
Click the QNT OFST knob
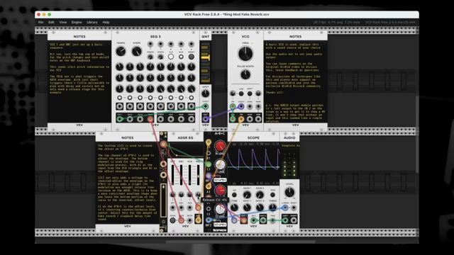point(205,93)
